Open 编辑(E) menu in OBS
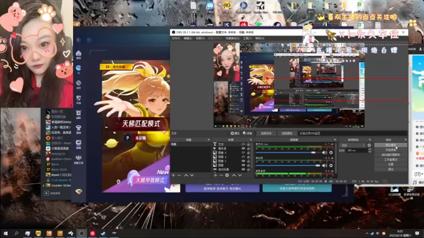The width and height of the screenshot is (424, 238). click(188, 38)
